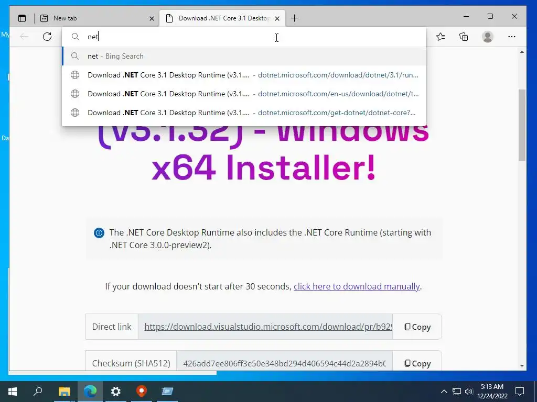Open Edge Settings and more ellipsis

click(512, 37)
